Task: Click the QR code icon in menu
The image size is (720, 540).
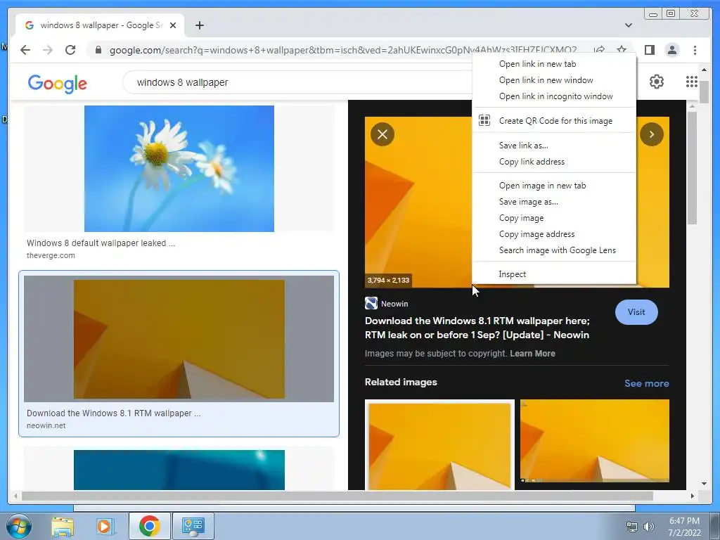Action: 484,120
